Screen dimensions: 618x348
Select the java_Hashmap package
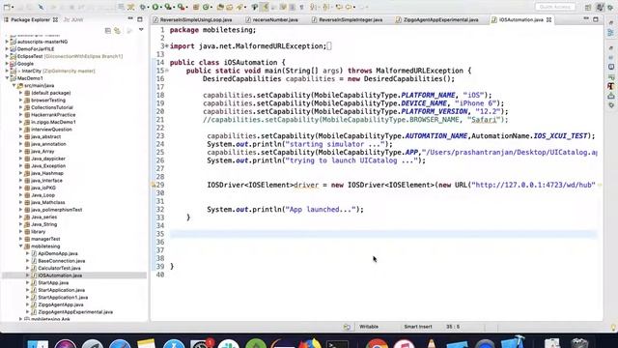(47, 173)
